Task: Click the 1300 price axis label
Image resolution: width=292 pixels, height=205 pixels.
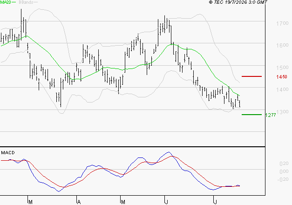Action: tap(282, 111)
